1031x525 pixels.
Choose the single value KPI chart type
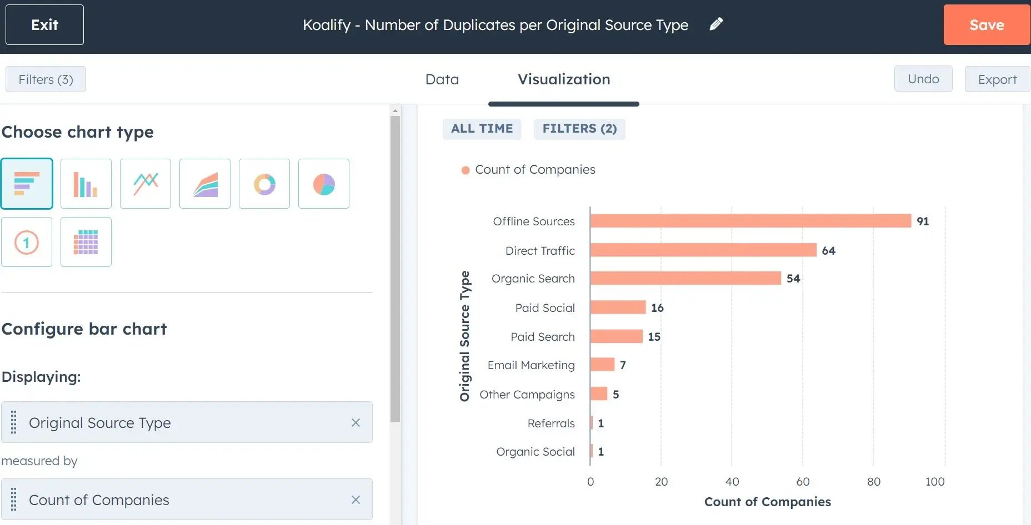click(x=26, y=241)
